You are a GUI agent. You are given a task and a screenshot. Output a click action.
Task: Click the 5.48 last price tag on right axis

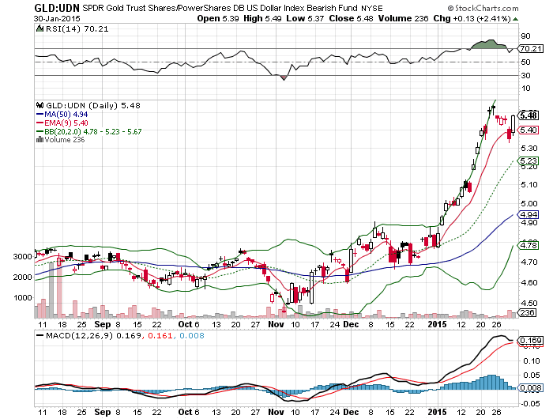[528, 115]
